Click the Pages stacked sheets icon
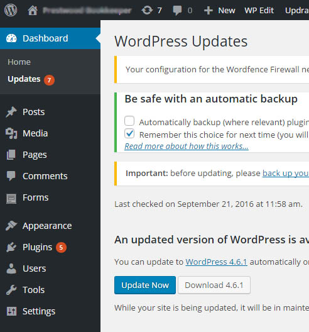The image size is (309, 332). (11, 155)
